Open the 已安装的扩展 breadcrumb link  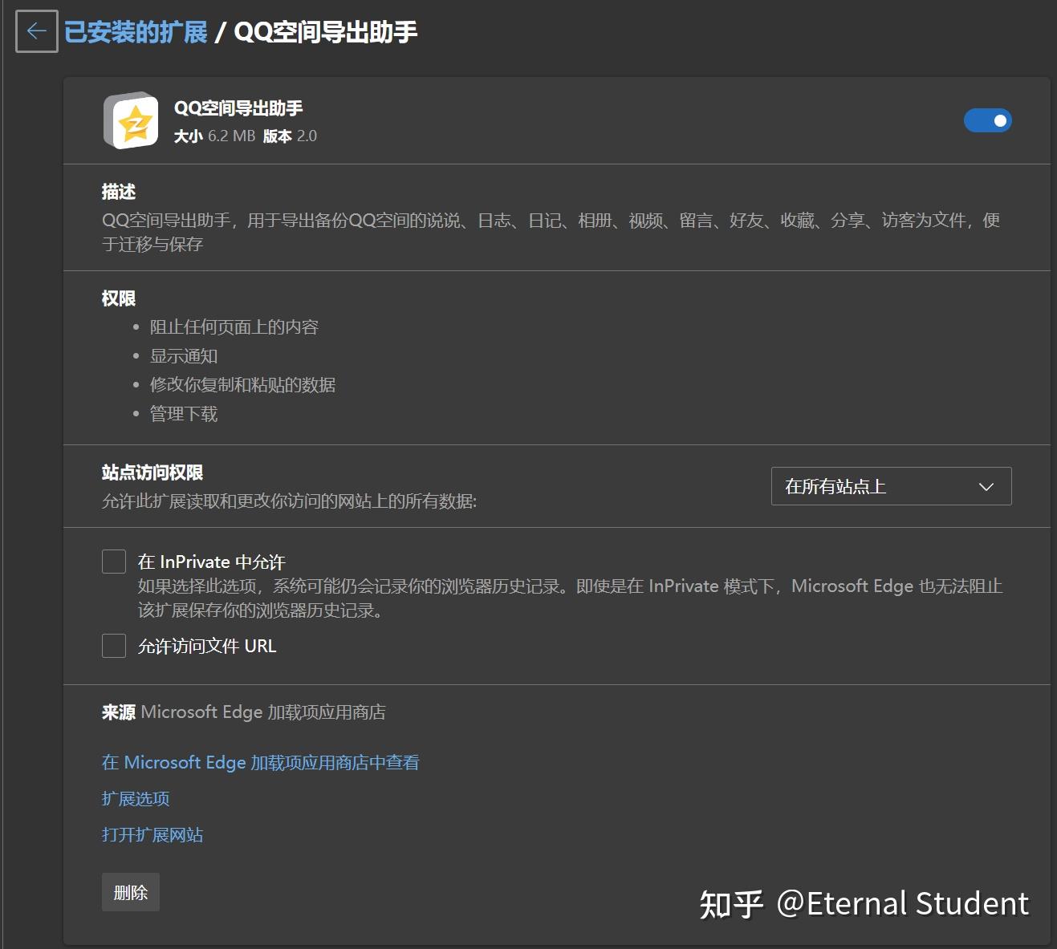coord(136,32)
